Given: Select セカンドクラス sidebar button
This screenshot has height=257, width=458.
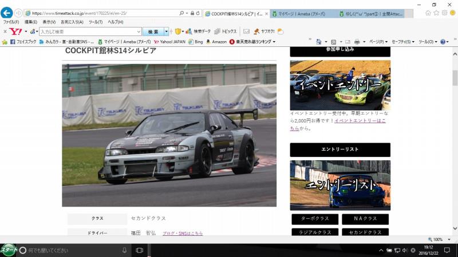Looking at the screenshot, I should (x=365, y=232).
